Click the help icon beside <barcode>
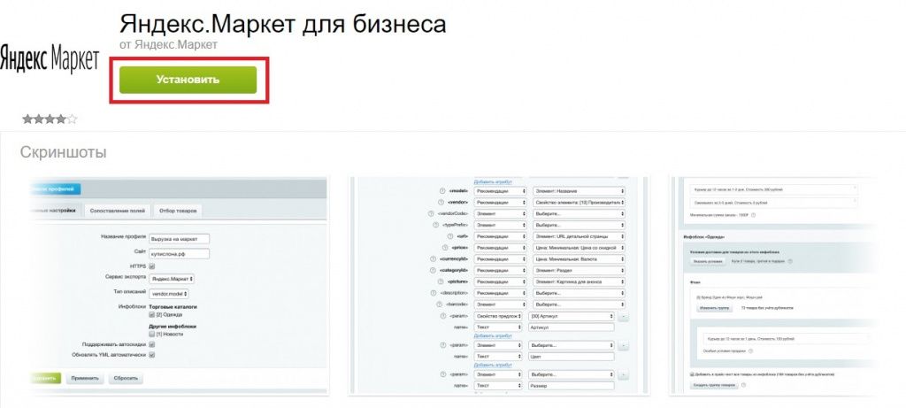Image resolution: width=906 pixels, height=408 pixels. coord(441,304)
